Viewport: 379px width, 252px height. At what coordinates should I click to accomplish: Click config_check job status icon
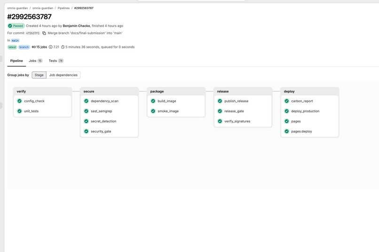point(20,101)
